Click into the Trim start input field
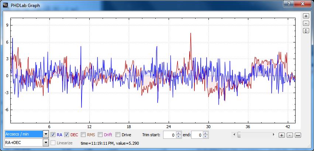 pyautogui.click(x=169, y=135)
